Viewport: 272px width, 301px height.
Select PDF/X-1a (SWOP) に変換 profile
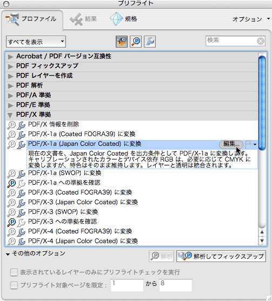pos(64,173)
